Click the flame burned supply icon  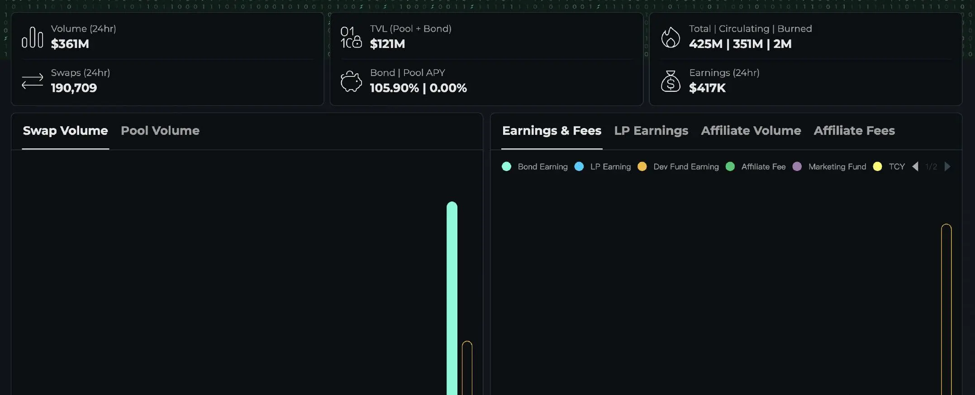(x=671, y=37)
